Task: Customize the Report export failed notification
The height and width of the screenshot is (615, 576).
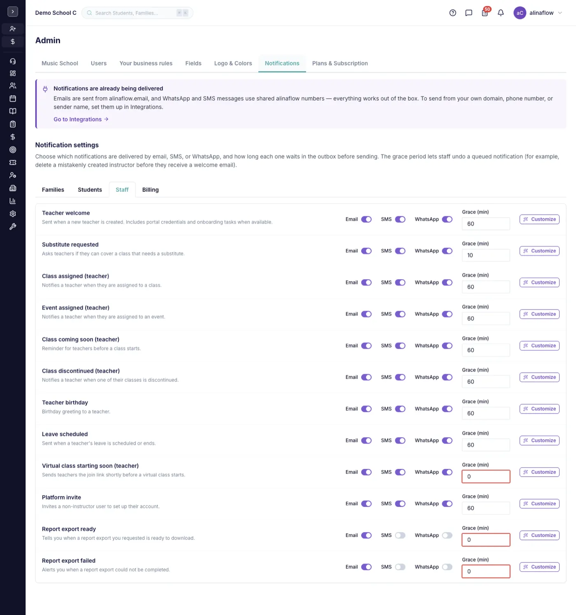Action: tap(539, 567)
